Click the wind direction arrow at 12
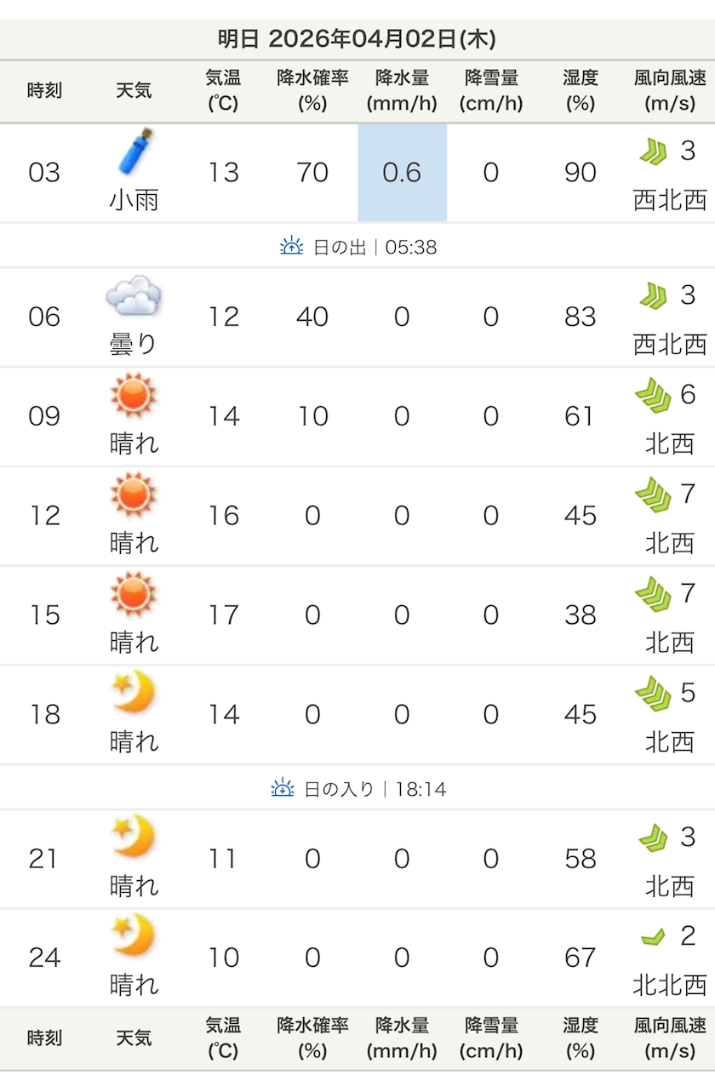The height and width of the screenshot is (1075, 715). [653, 495]
